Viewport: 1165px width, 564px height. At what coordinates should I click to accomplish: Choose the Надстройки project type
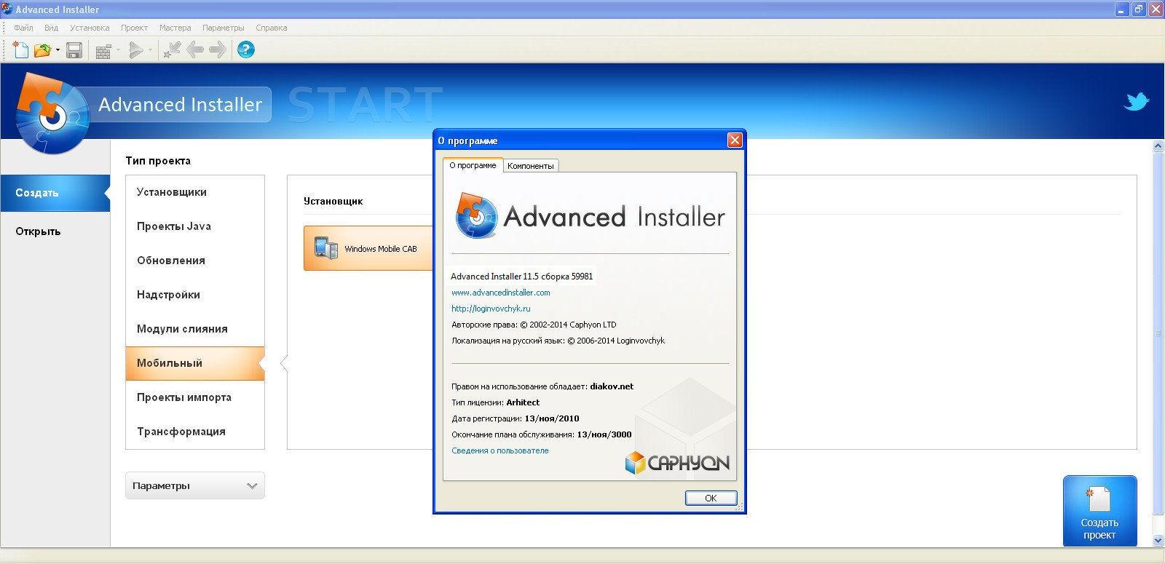[x=195, y=295]
